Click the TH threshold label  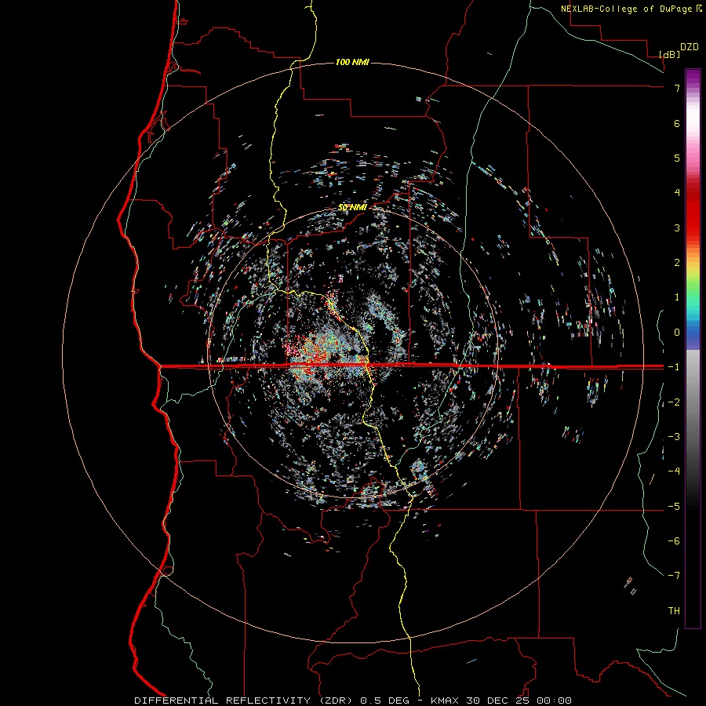(674, 611)
